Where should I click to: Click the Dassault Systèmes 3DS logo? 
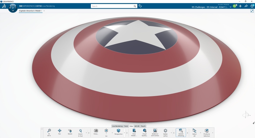(x=4, y=6)
